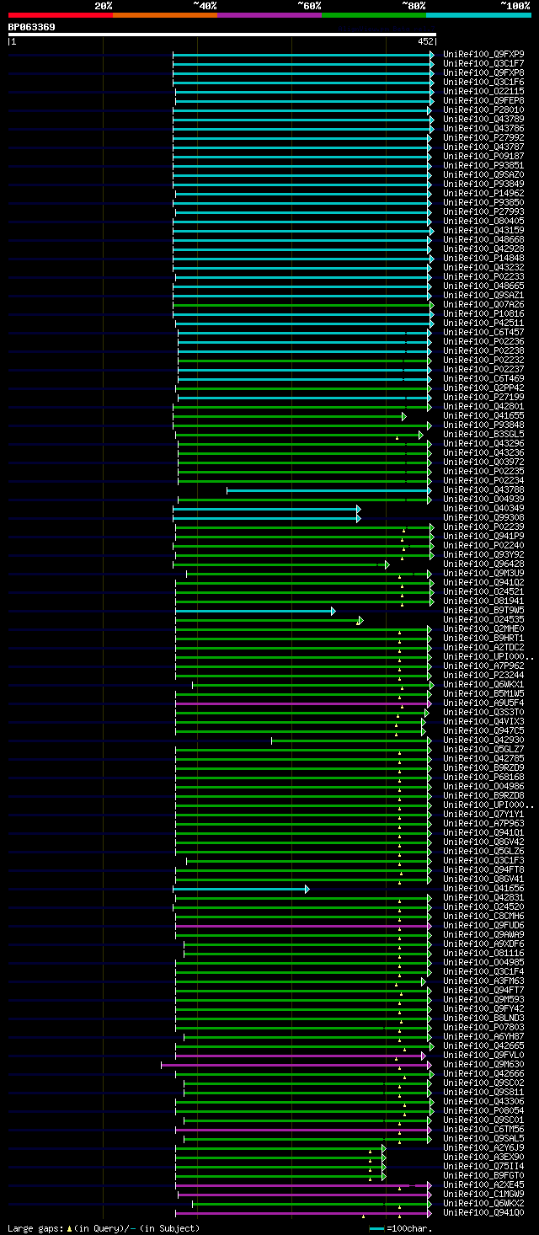The image size is (539, 1235).
Task: Click the UniRef100_A2Y6J9 label
Action: point(483,1147)
